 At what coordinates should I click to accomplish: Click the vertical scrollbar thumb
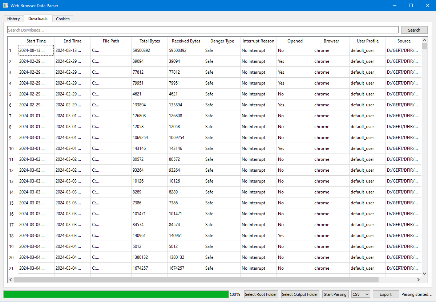425,46
